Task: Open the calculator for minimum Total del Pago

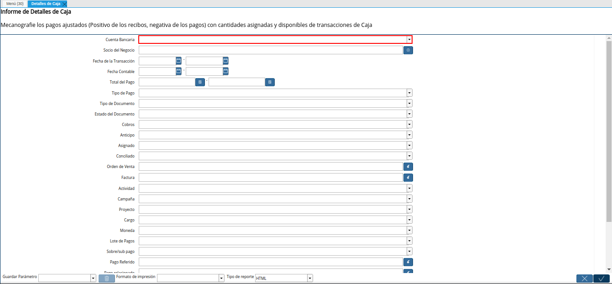Action: pos(200,82)
